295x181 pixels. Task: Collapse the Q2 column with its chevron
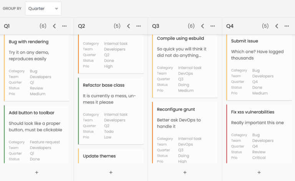tap(128, 26)
